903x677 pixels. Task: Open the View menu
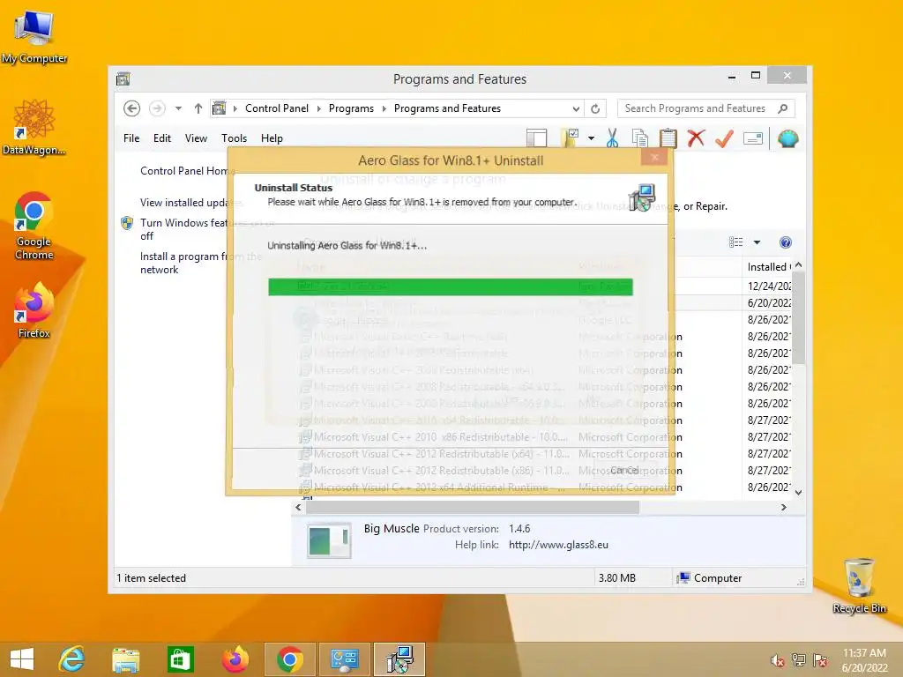(x=196, y=138)
